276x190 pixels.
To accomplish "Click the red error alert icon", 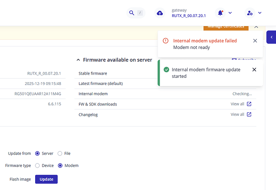I will 166,40.
